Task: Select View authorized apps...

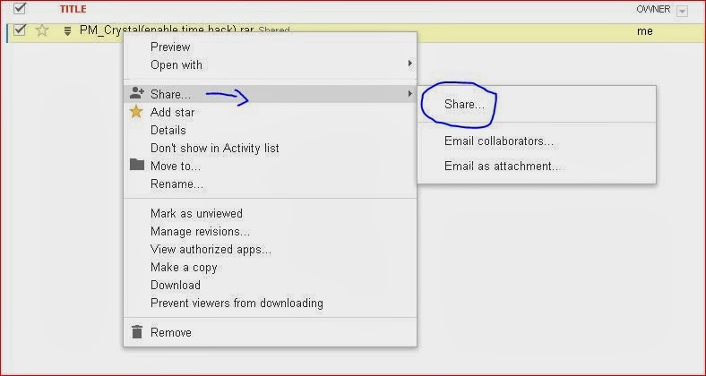Action: (x=211, y=249)
